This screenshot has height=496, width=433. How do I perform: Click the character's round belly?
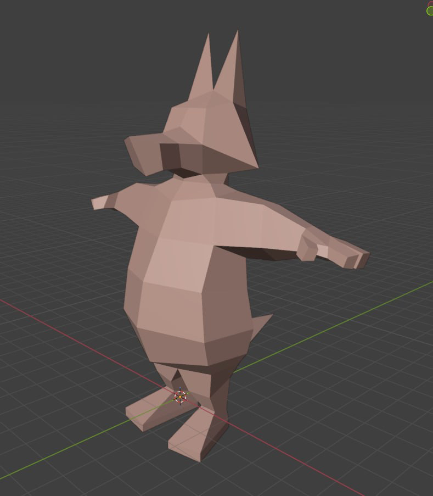pyautogui.click(x=176, y=297)
